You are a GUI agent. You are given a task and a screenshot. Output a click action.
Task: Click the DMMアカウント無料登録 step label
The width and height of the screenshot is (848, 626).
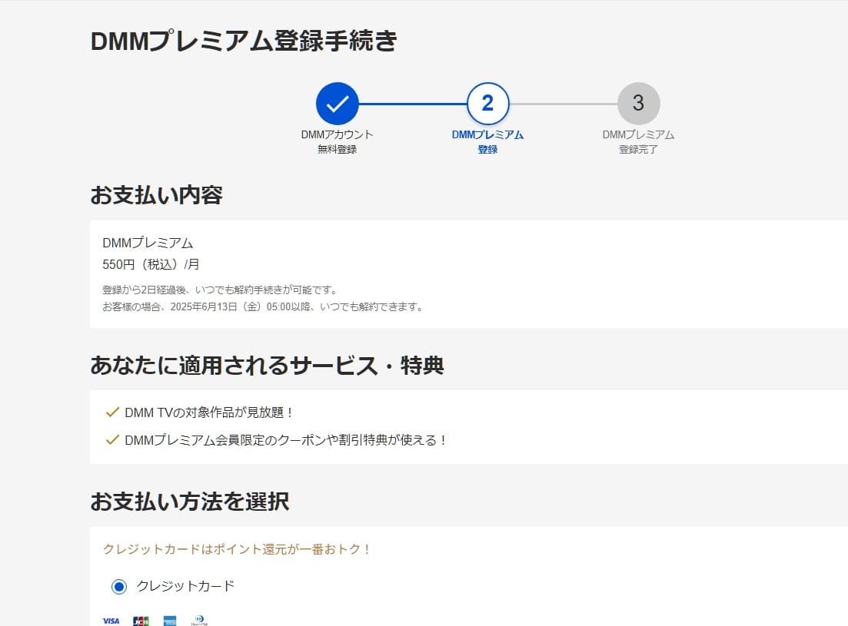pos(337,141)
